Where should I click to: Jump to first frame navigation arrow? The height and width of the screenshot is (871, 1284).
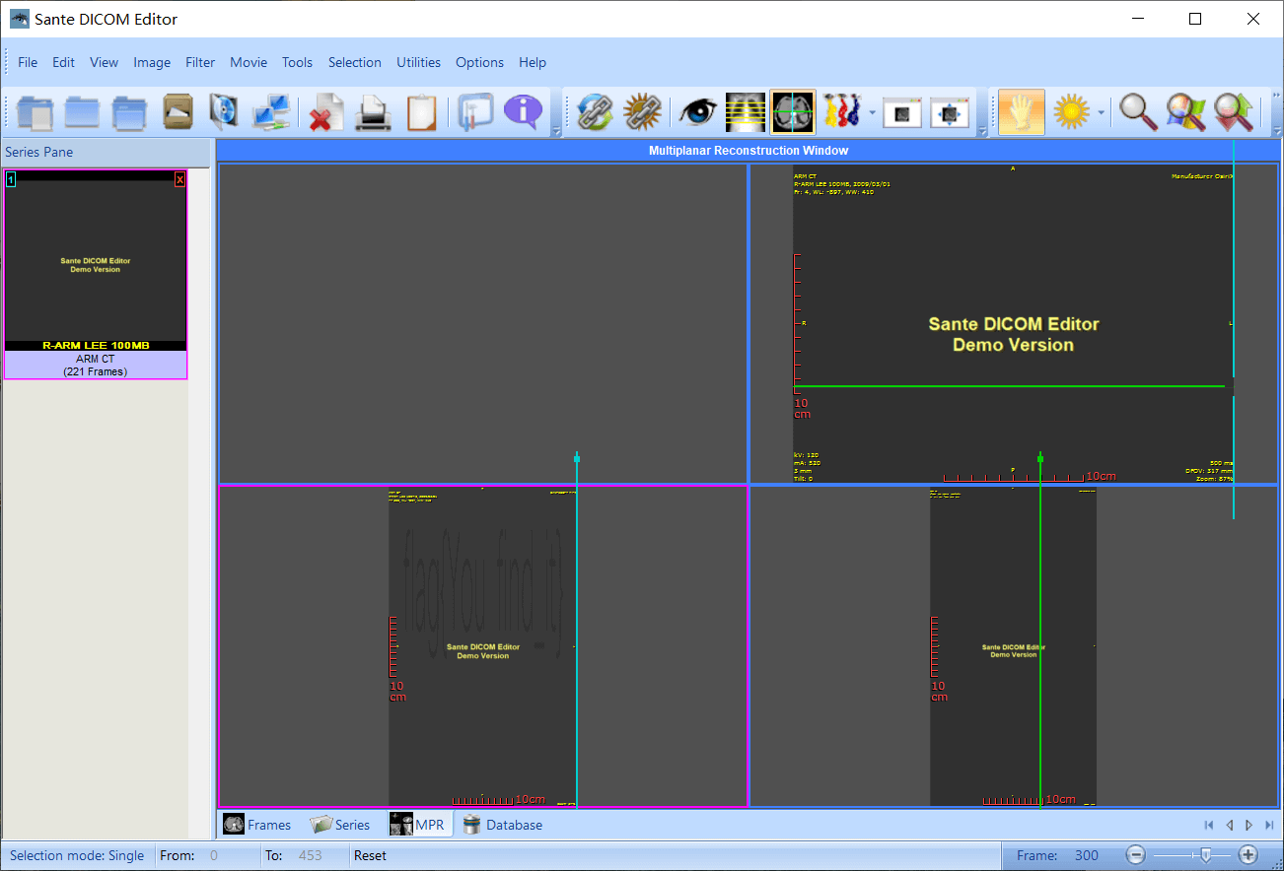[x=1209, y=825]
